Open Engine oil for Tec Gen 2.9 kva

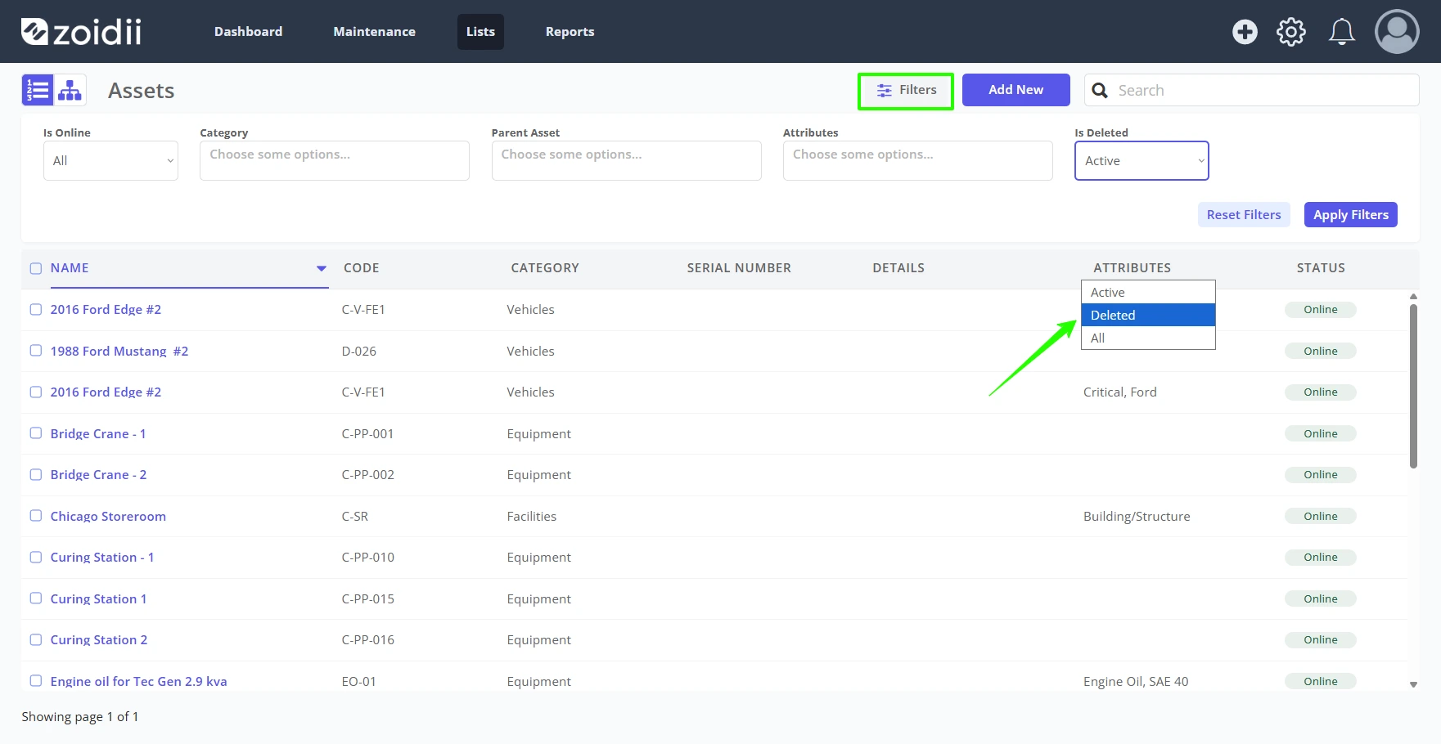(138, 681)
